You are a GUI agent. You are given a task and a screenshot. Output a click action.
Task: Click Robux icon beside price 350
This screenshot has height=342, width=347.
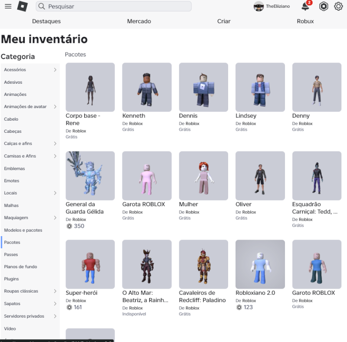pyautogui.click(x=69, y=226)
